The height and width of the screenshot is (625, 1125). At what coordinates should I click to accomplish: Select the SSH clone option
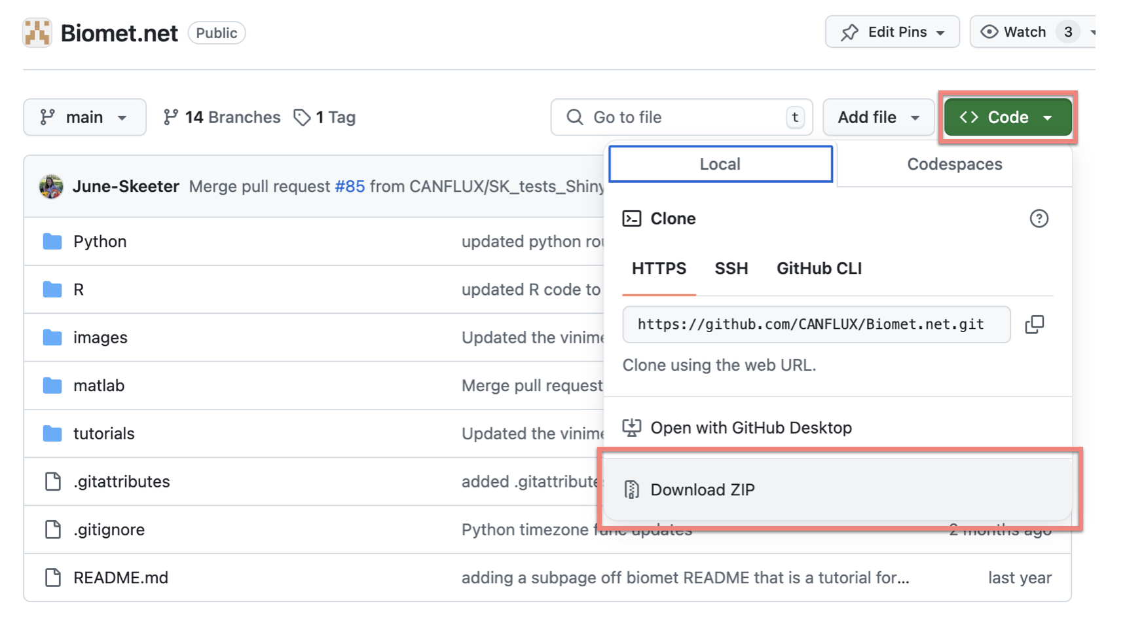click(x=731, y=269)
